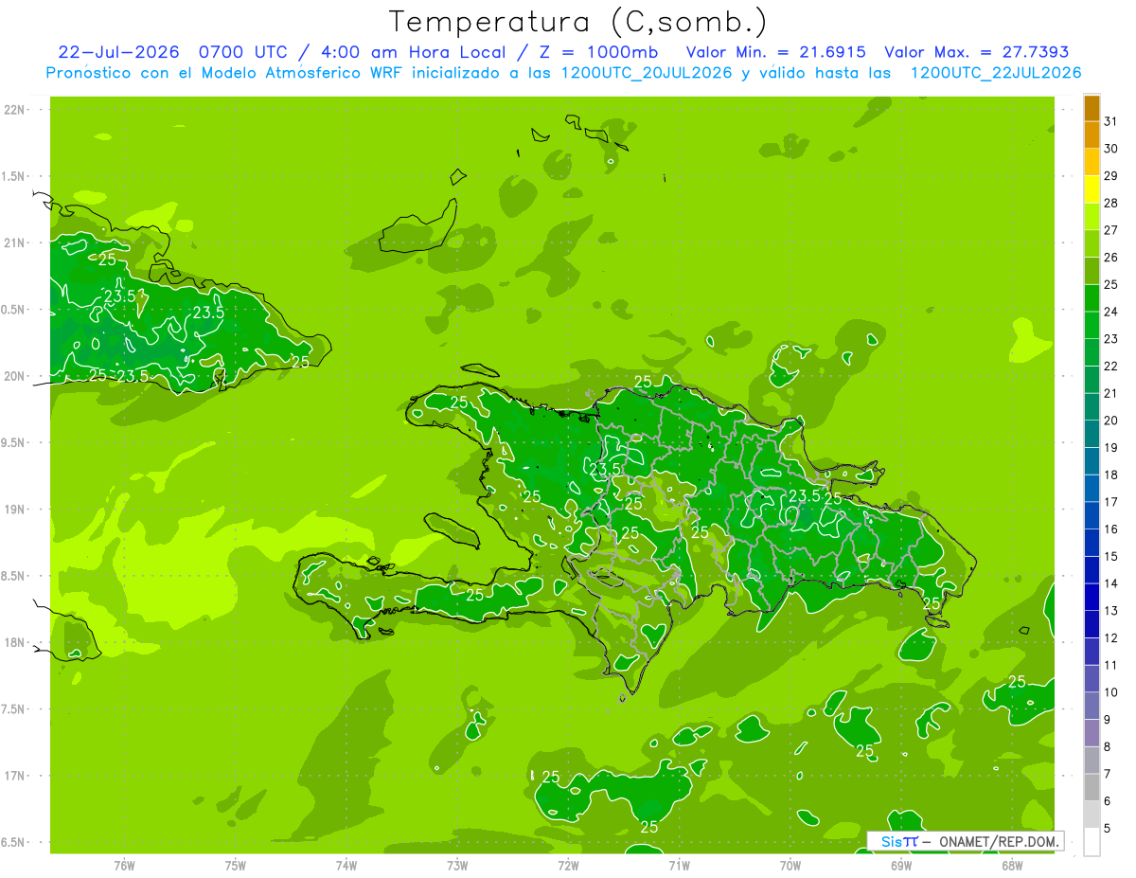Click longitude axis label "70W"
Image resolution: width=1136 pixels, height=878 pixels.
pos(790,866)
